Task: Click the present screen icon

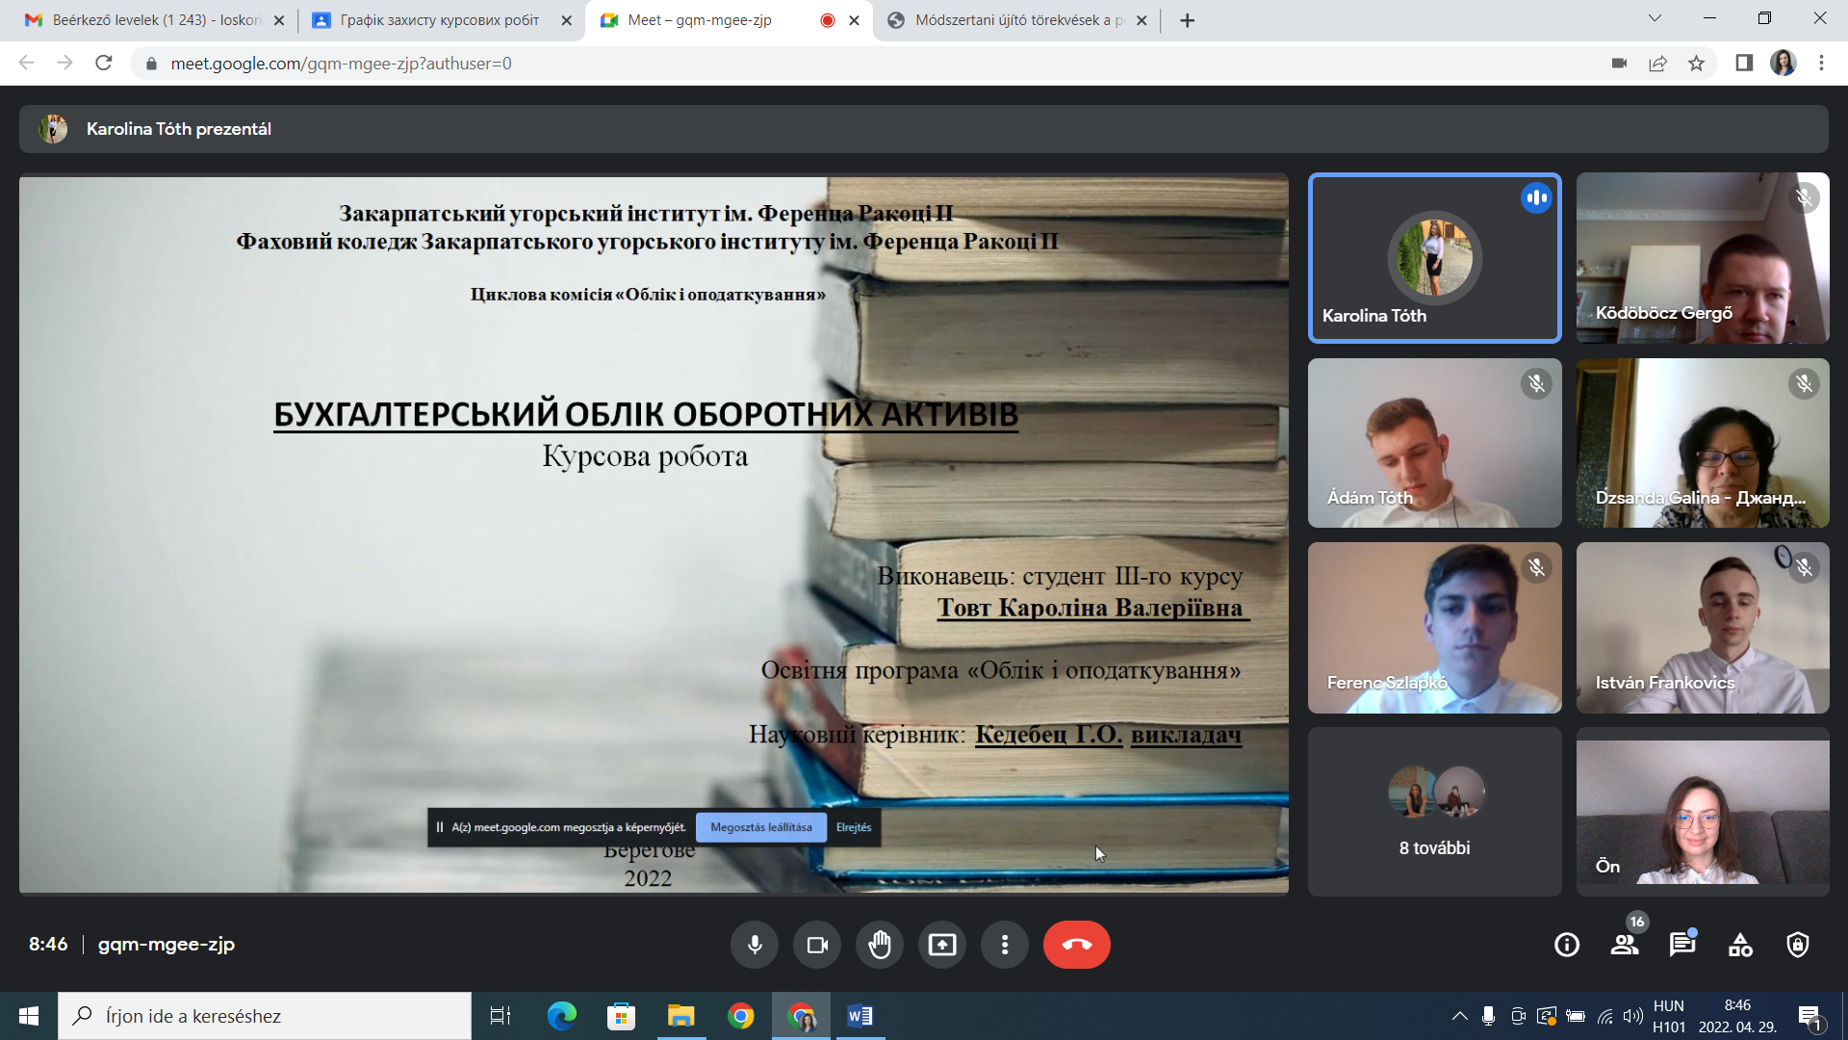Action: (942, 945)
